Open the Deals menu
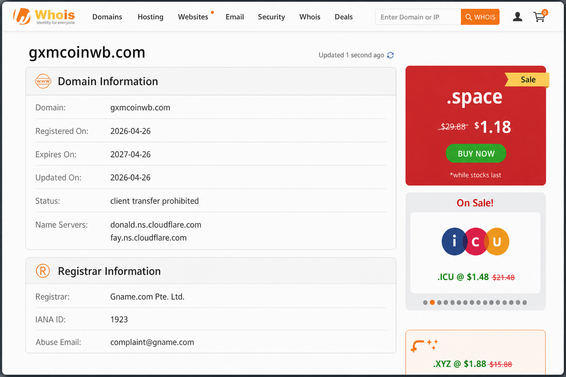Image resolution: width=566 pixels, height=377 pixels. click(x=343, y=17)
